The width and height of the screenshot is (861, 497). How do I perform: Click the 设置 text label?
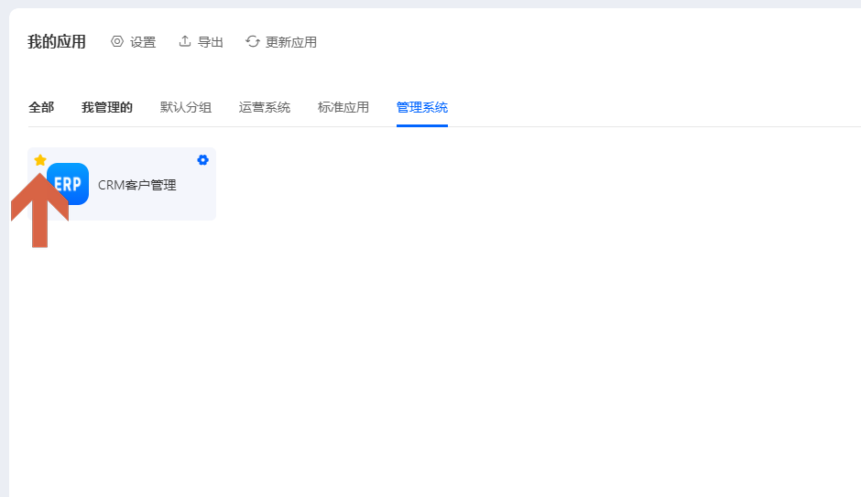click(143, 42)
